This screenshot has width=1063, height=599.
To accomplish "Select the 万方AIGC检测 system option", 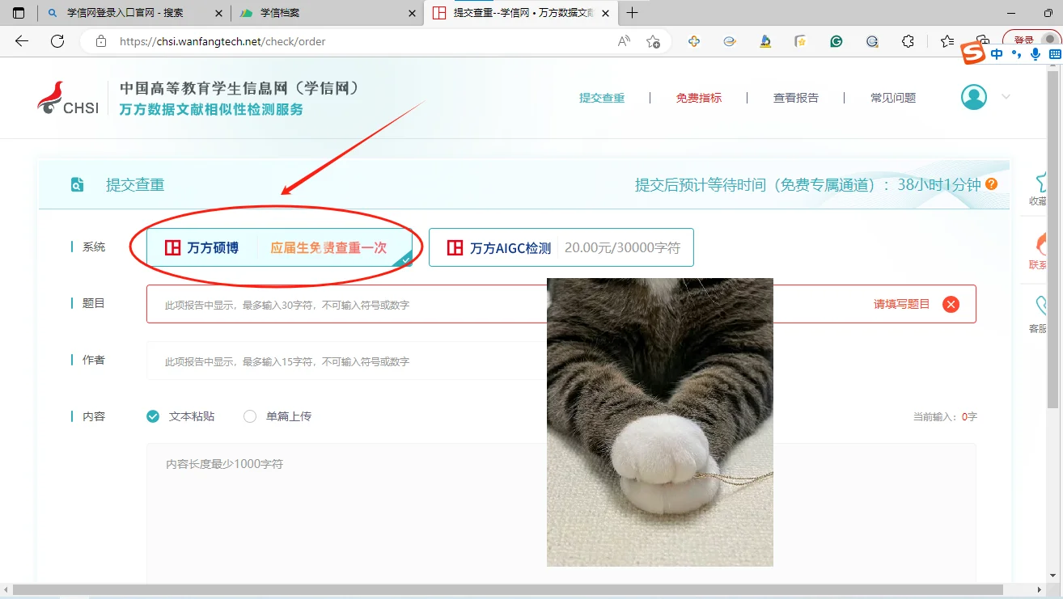I will pyautogui.click(x=561, y=247).
